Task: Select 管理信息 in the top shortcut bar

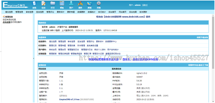Action: [x=19, y=12]
